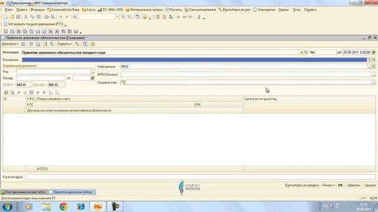Open the Файл menu

pos(9,10)
